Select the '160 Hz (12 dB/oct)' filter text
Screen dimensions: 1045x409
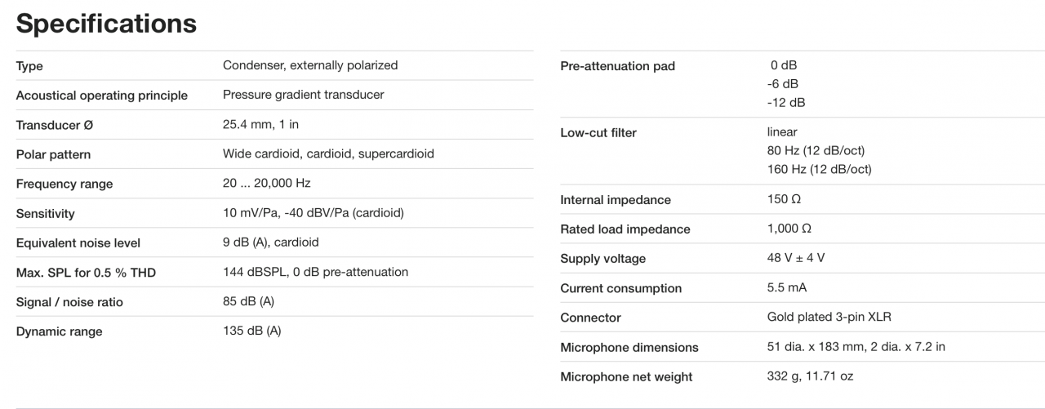(x=819, y=169)
